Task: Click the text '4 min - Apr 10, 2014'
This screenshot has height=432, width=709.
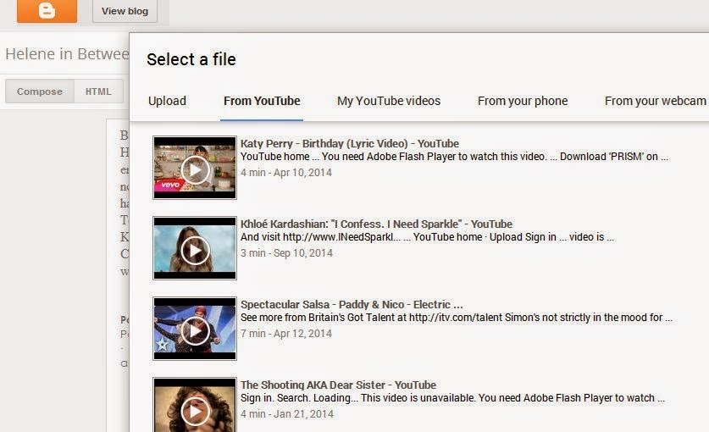Action: [286, 172]
